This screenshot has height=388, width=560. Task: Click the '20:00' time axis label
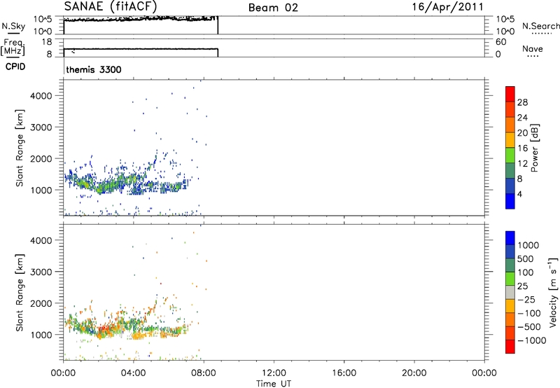[x=414, y=373]
